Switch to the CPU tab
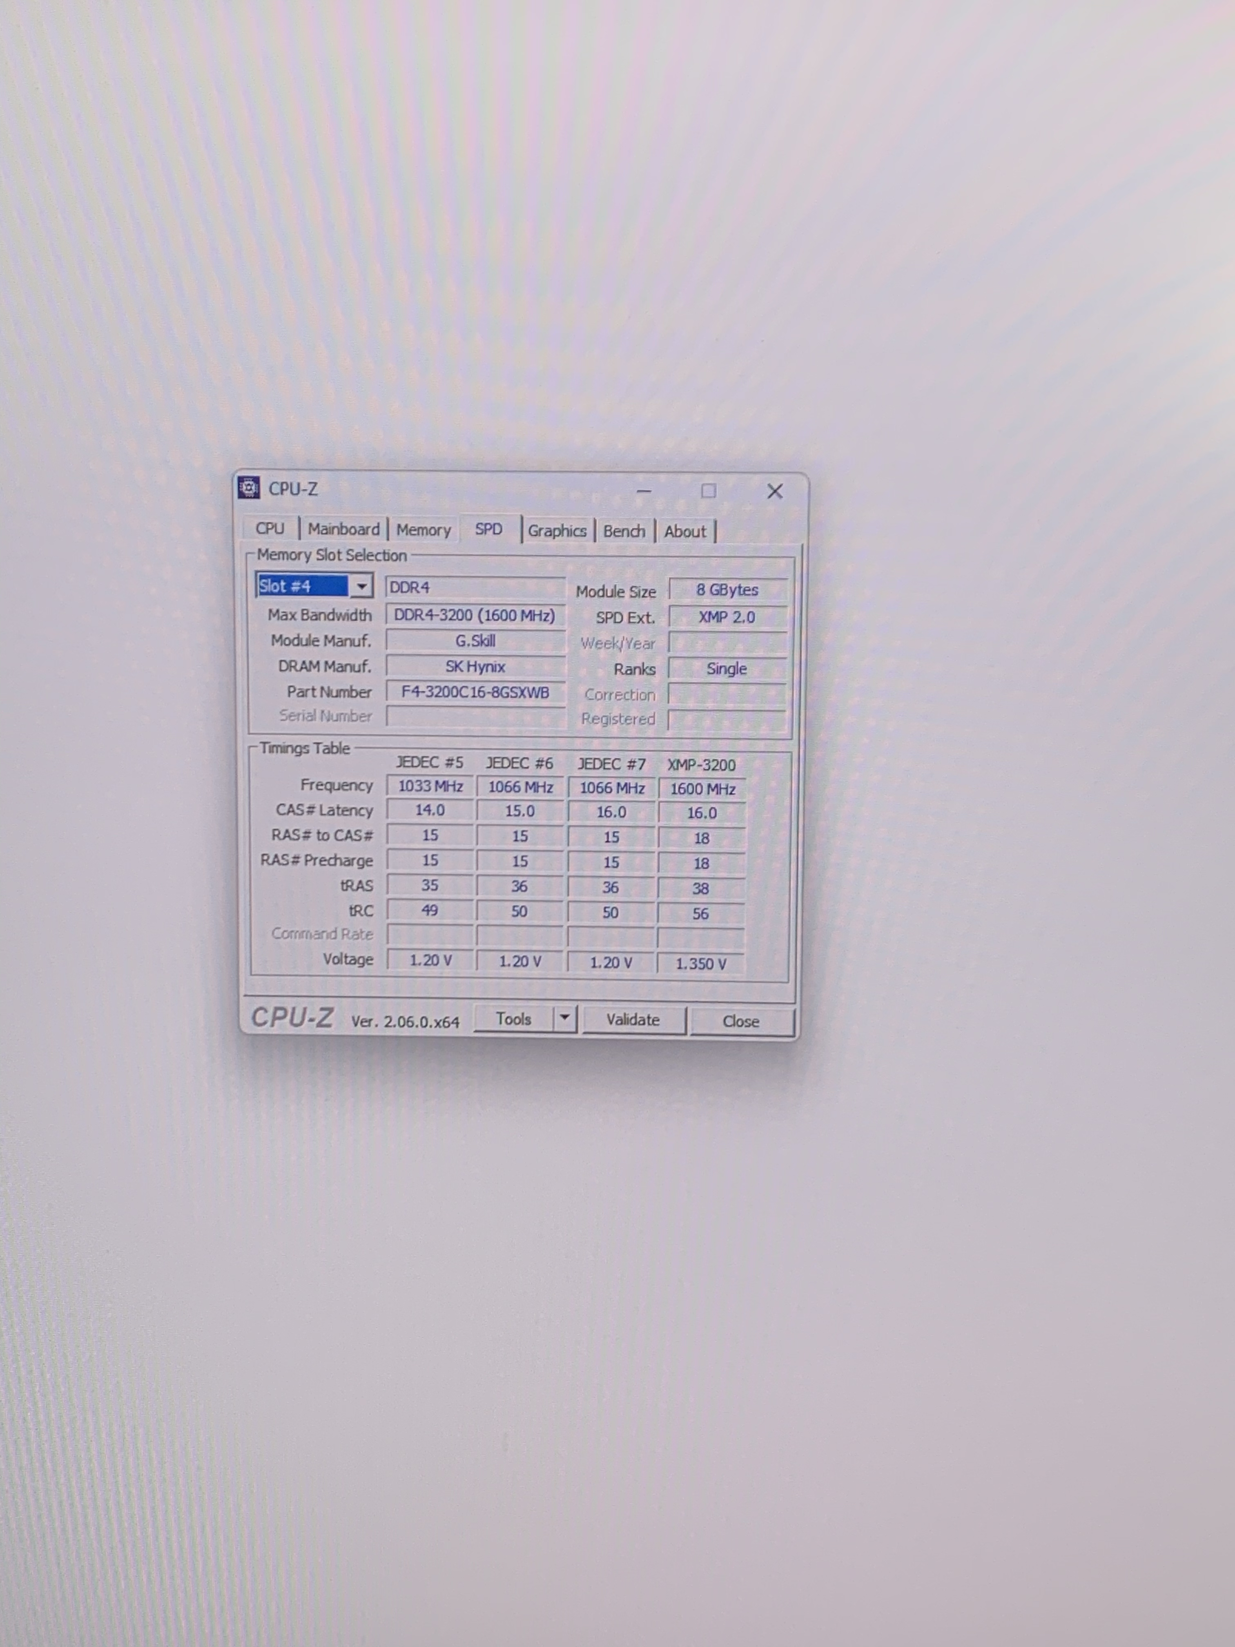Screen dimensions: 1235x1647 [x=270, y=529]
